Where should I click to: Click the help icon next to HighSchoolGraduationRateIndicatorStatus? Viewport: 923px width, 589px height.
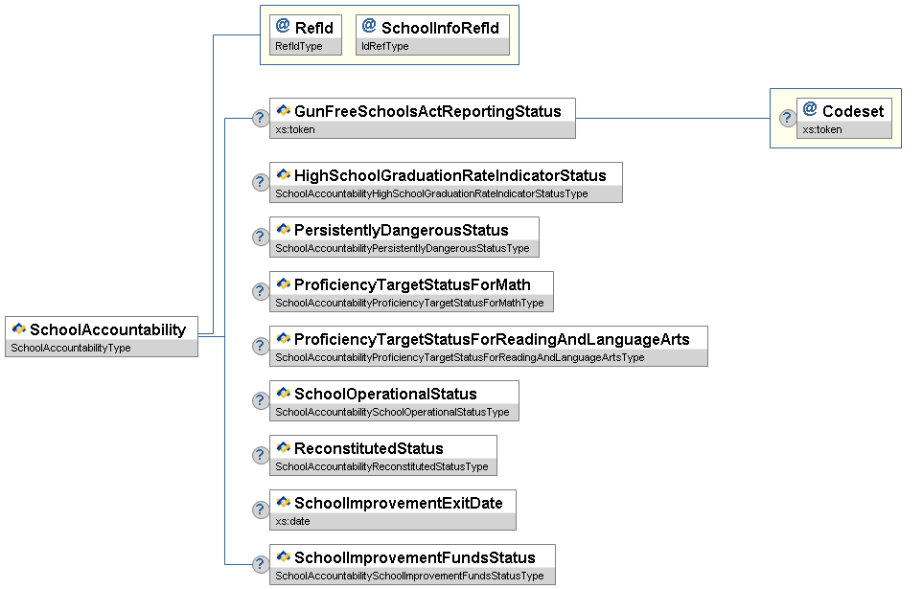(x=259, y=183)
